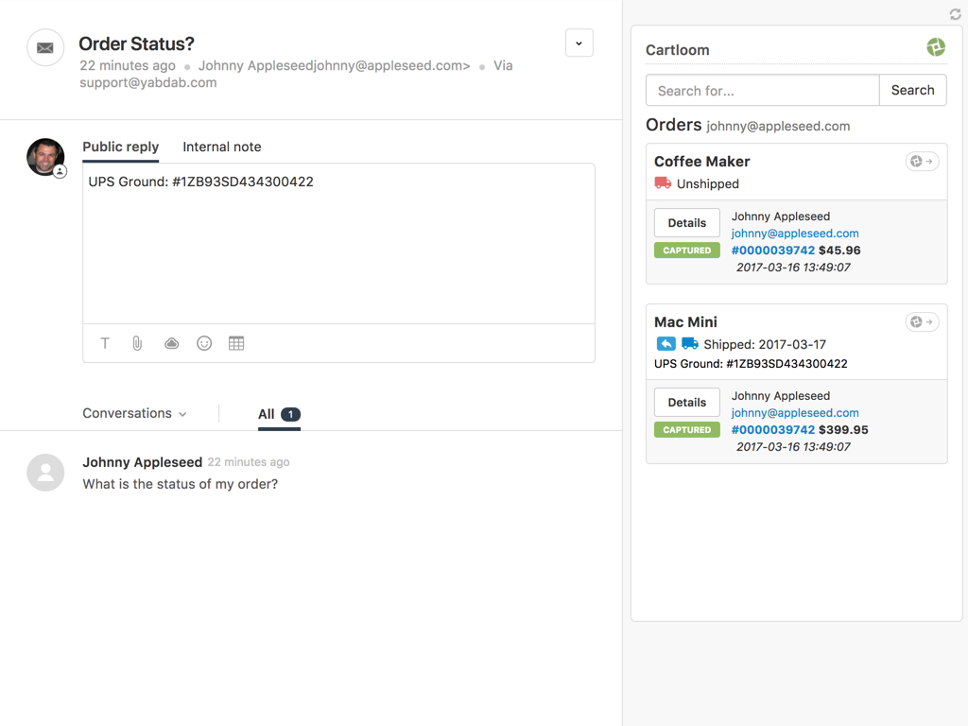Open Details for the Coffee Maker order
The width and height of the screenshot is (968, 726).
(686, 223)
